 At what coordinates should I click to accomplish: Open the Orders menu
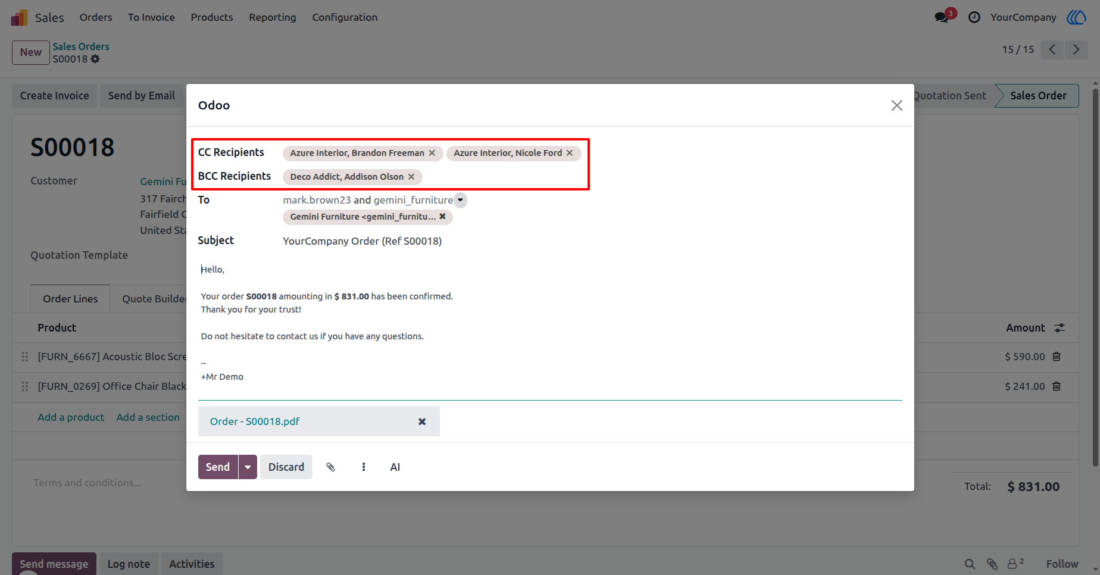(x=96, y=17)
